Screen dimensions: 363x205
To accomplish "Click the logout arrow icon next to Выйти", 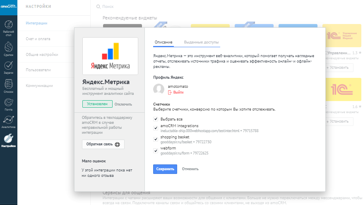I will point(170,92).
